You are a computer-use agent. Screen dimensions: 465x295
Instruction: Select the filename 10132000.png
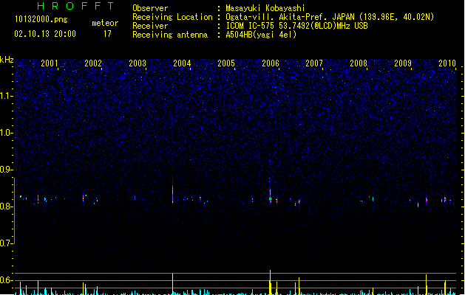41,19
